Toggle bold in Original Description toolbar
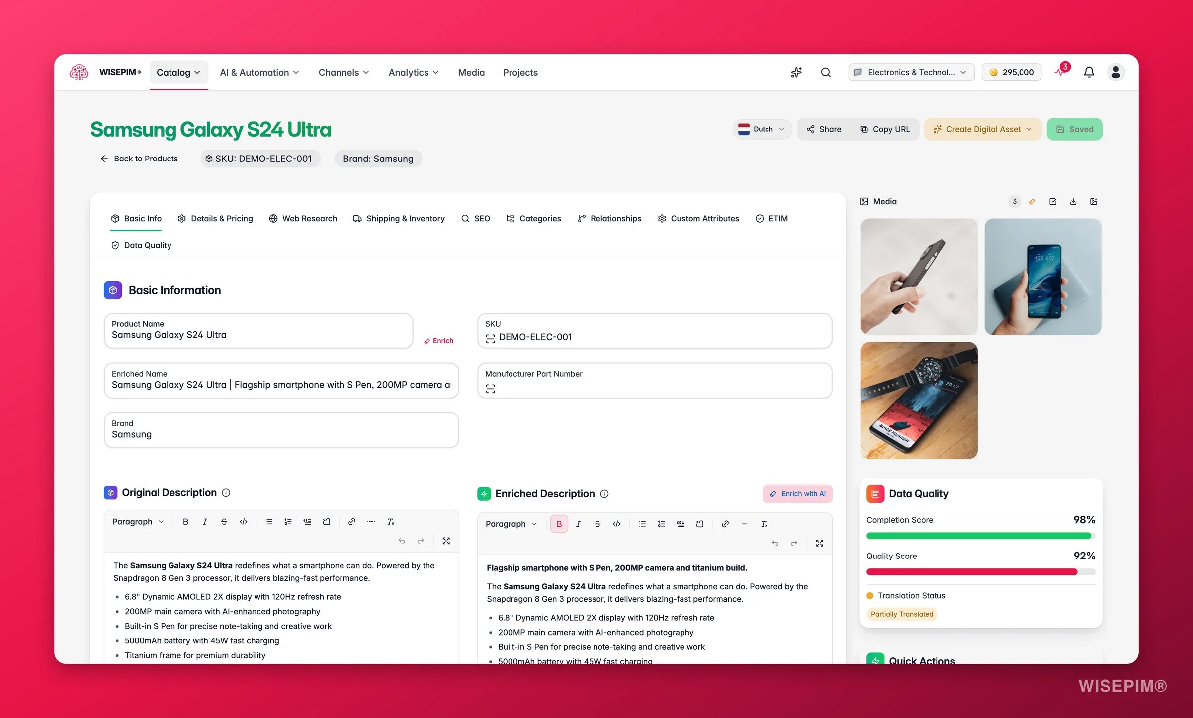This screenshot has width=1193, height=718. 185,521
